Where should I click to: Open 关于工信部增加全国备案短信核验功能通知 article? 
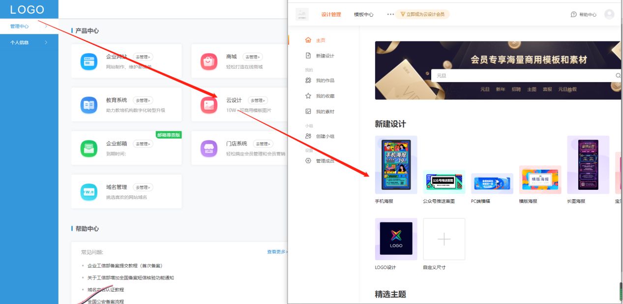coord(131,278)
